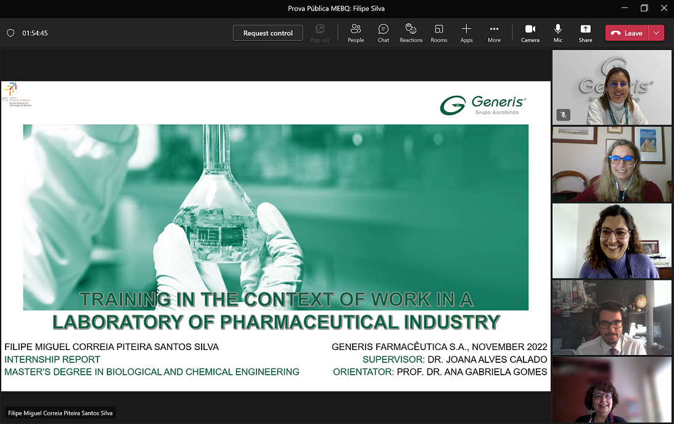674x424 pixels.
Task: Click the presenter name label Filipe Miguel
Action: (x=60, y=414)
